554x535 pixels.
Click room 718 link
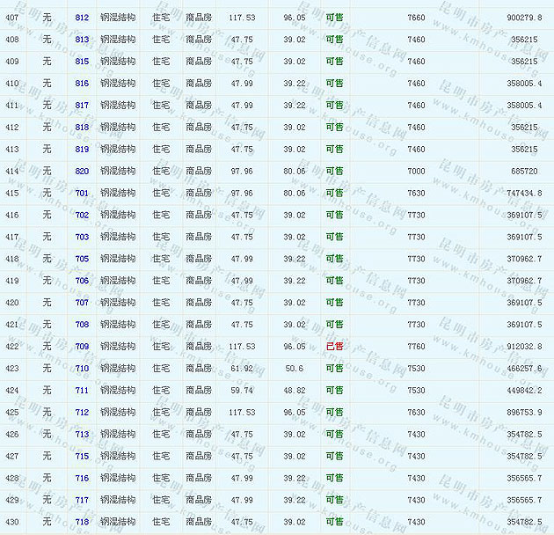point(82,522)
